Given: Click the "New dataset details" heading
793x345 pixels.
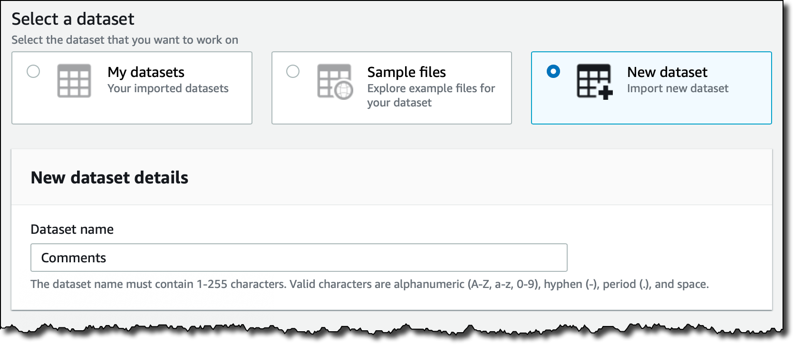Looking at the screenshot, I should click(109, 178).
